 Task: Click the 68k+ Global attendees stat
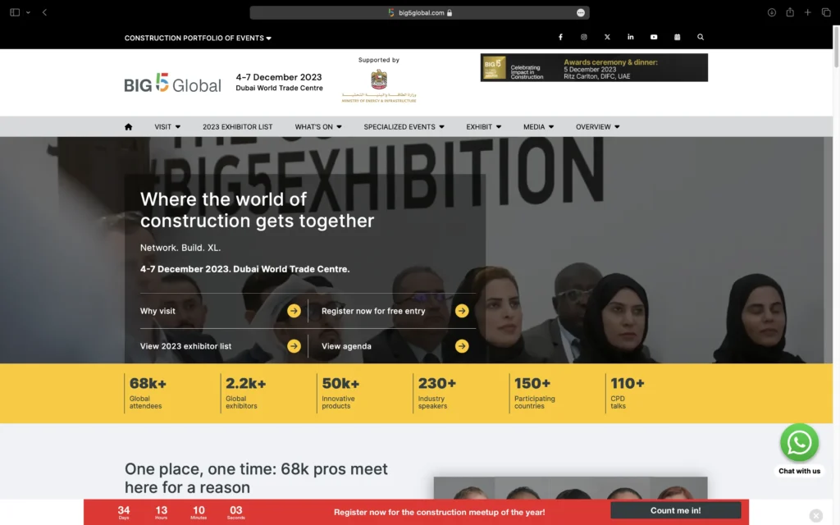point(148,393)
